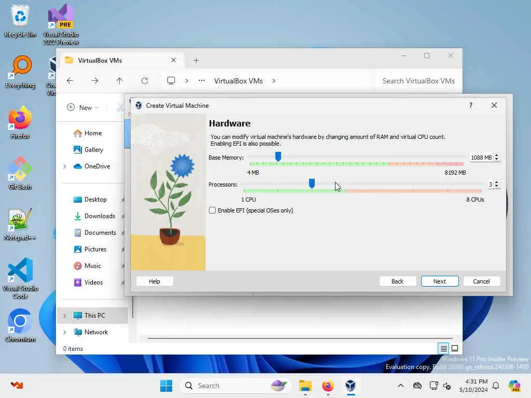
Task: Click the widgets icon on the taskbar's left end
Action: pos(17,385)
